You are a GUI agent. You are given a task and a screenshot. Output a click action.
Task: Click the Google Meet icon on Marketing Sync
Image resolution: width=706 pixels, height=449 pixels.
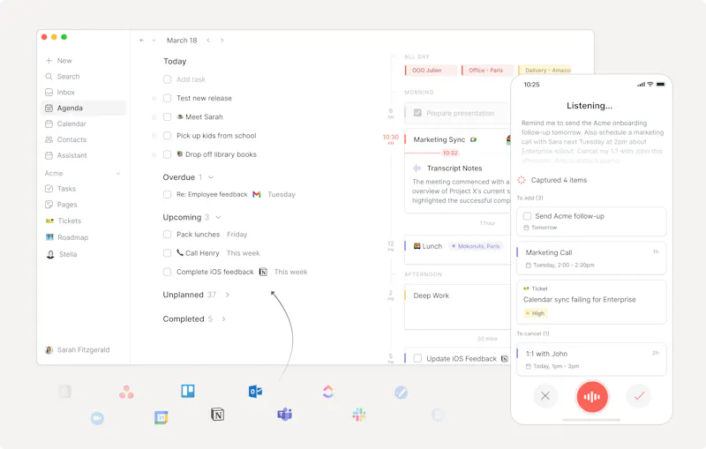point(473,139)
